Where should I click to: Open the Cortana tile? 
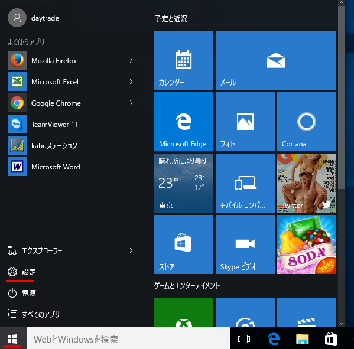click(x=306, y=122)
